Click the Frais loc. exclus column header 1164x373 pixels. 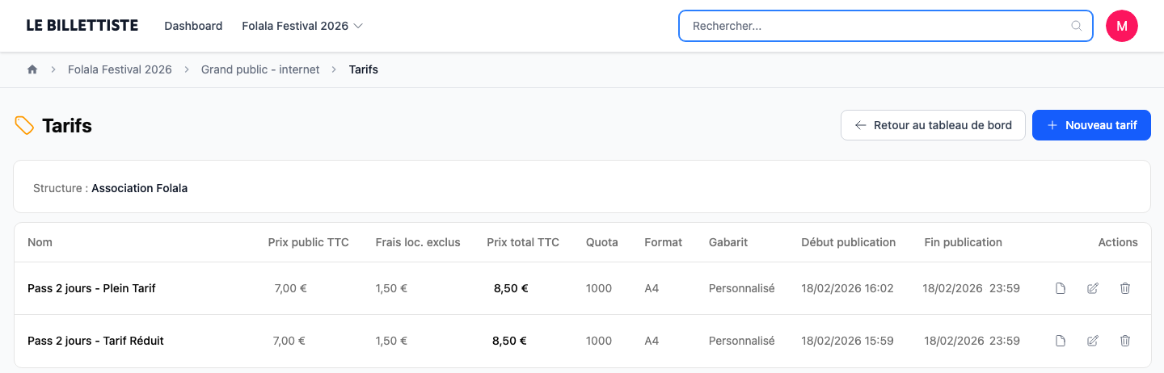click(x=418, y=242)
